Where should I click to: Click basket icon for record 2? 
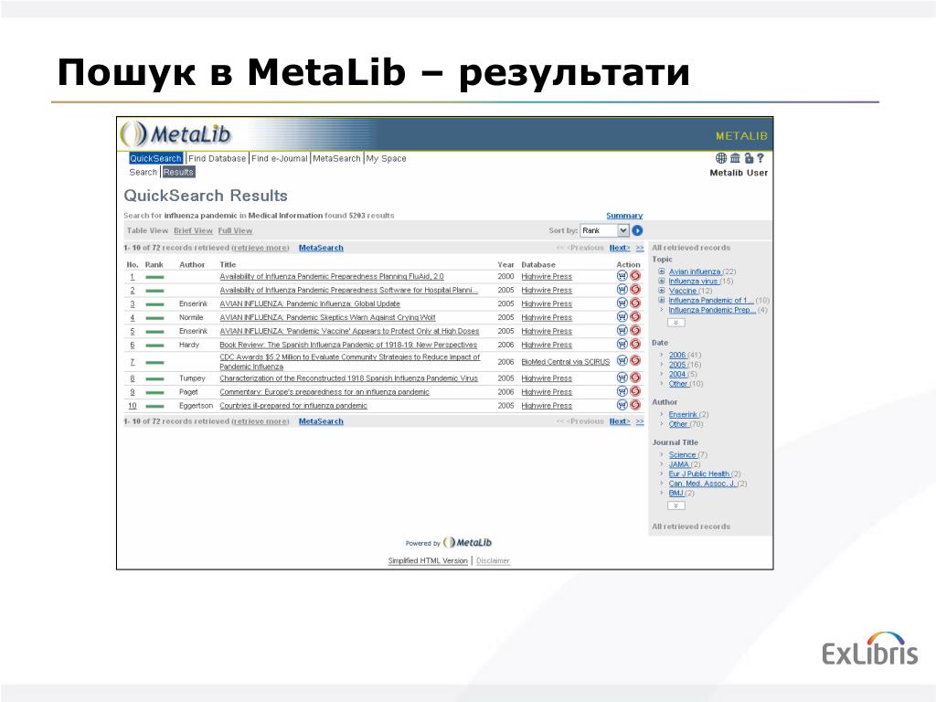point(622,290)
